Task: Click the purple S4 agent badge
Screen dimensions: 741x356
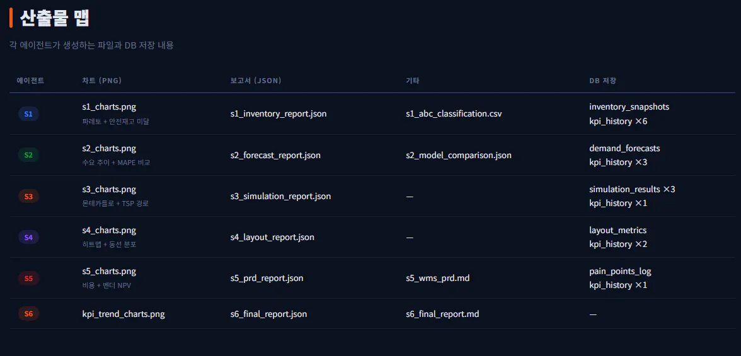Action: (x=28, y=238)
